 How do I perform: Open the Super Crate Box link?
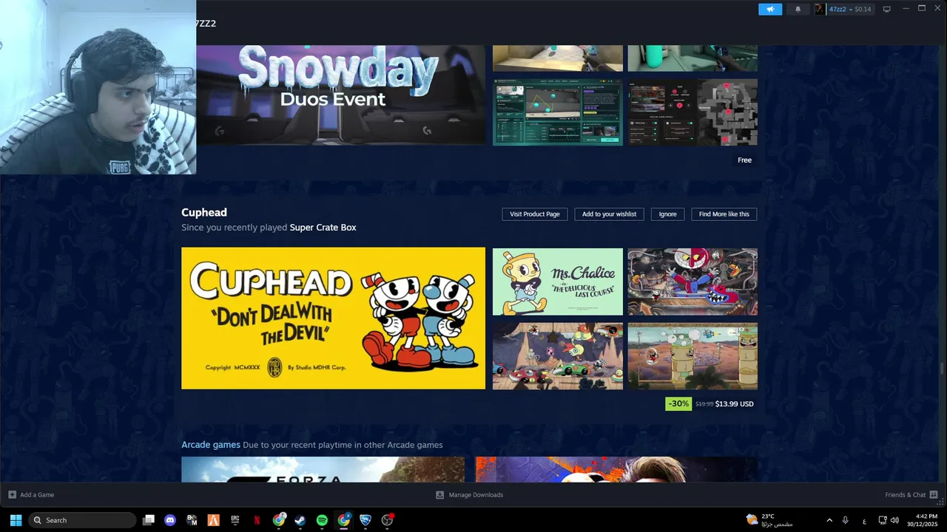323,228
